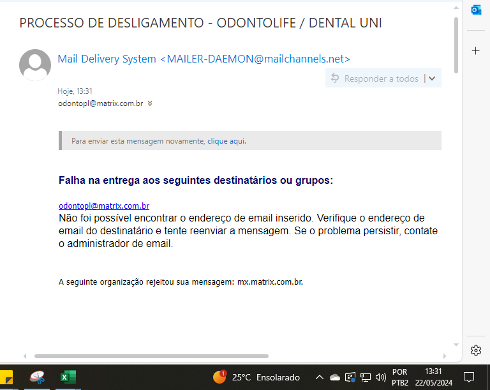
Task: Click 'mx.matrix.com.br' rejection line
Action: coord(181,281)
